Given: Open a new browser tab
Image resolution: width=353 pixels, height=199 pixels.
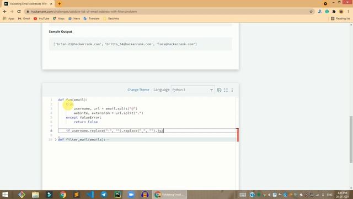Looking at the screenshot, I should 60,4.
